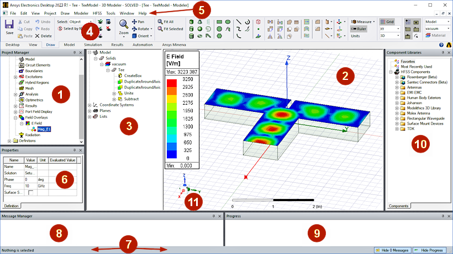Open the Tools menu
Screen dimensions: 453x254
click(x=110, y=13)
